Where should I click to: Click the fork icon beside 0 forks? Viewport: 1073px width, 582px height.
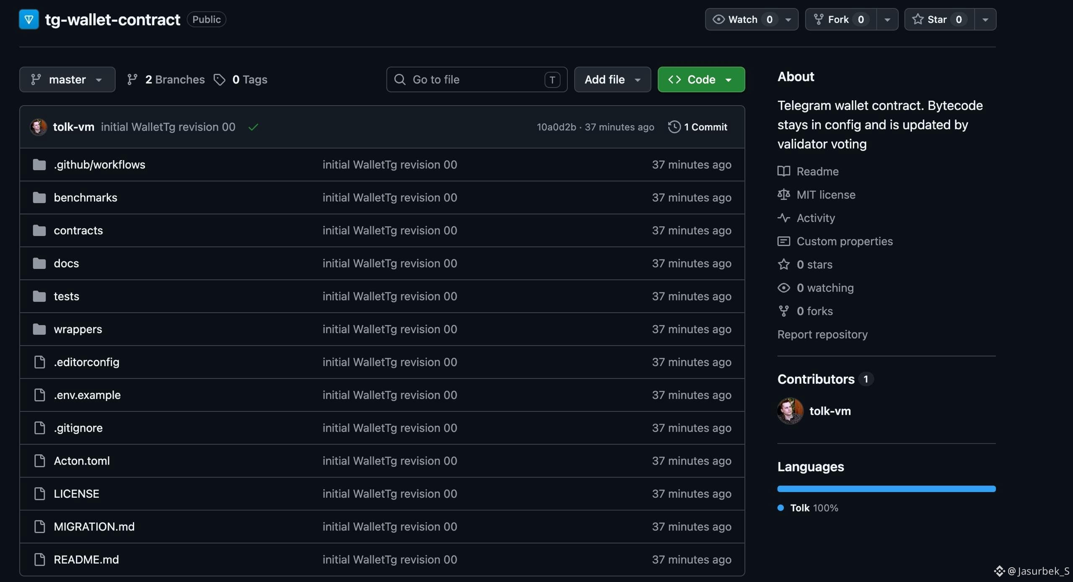[x=784, y=311]
